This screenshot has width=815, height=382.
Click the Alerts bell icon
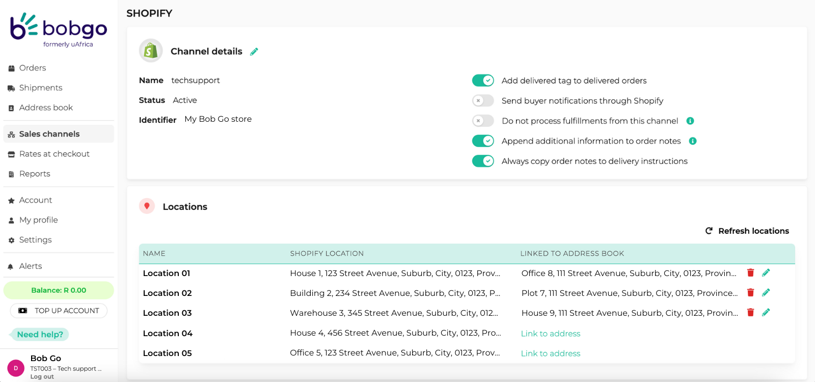click(x=10, y=267)
